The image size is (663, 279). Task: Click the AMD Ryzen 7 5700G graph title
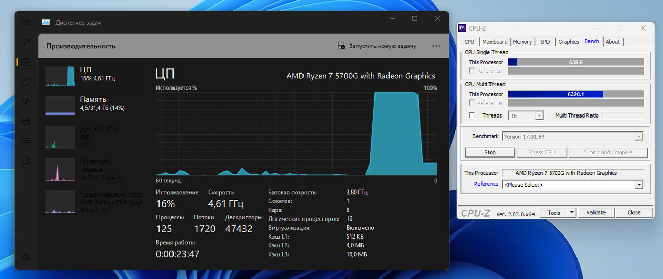[361, 76]
